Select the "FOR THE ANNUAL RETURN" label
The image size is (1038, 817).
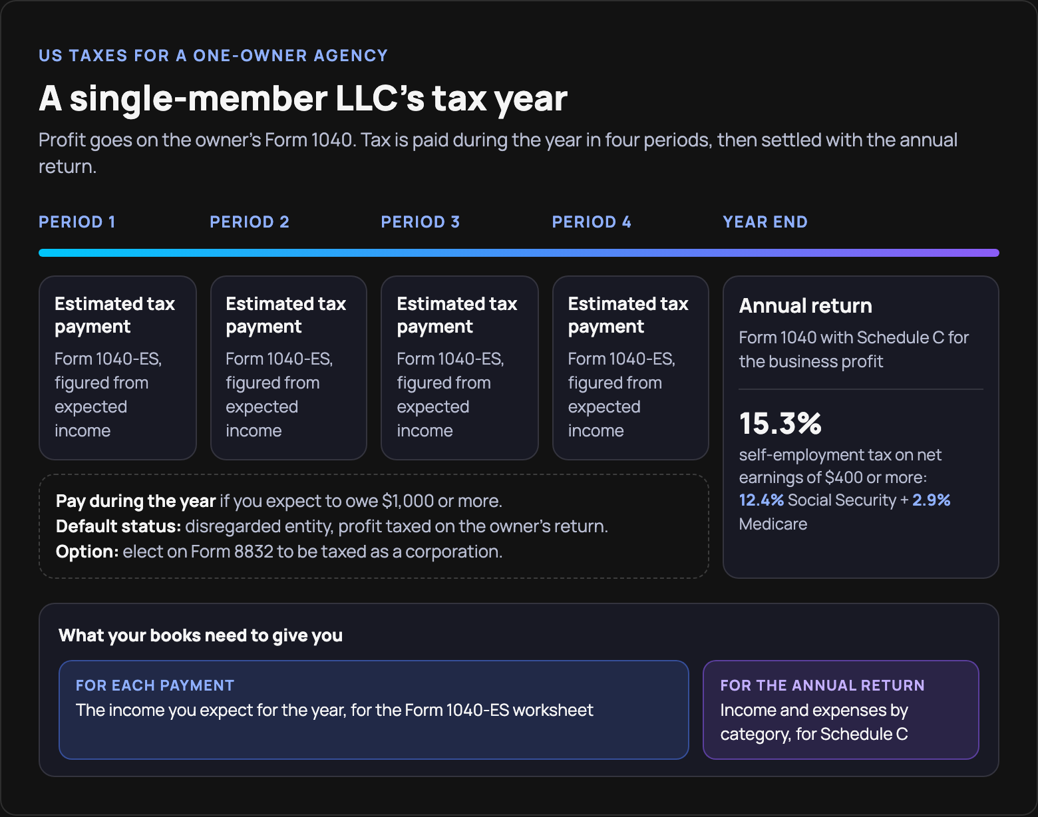click(x=822, y=685)
